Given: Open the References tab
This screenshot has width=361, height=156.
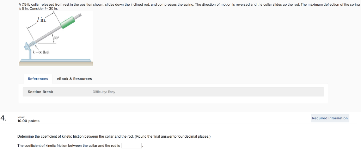Looking at the screenshot, I should tap(38, 79).
